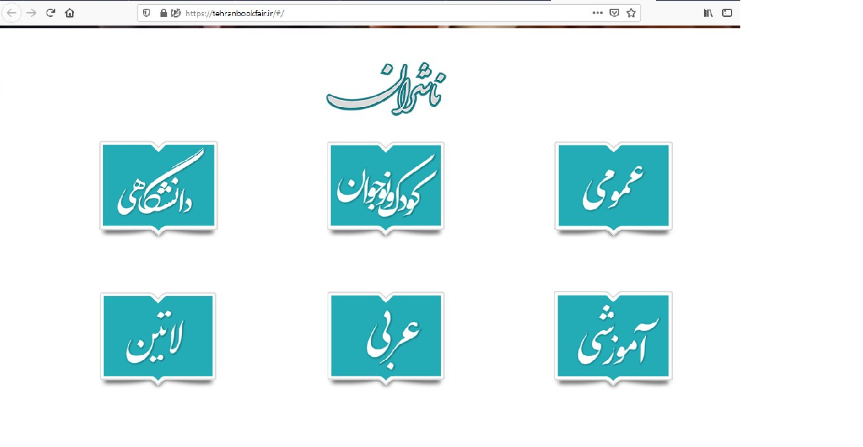863x447 pixels.
Task: Open the کودک و نوجوان publishers tile
Action: 386,188
